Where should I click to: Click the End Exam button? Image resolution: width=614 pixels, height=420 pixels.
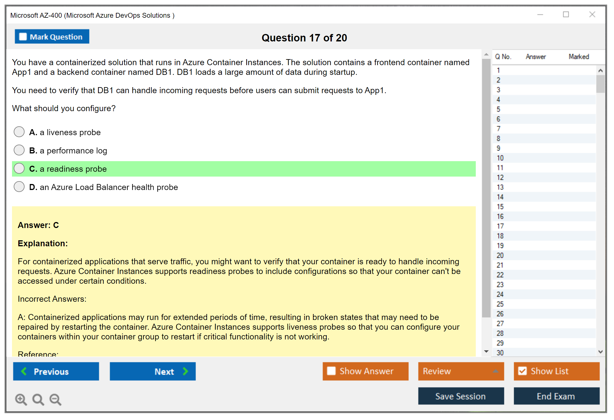pyautogui.click(x=556, y=396)
